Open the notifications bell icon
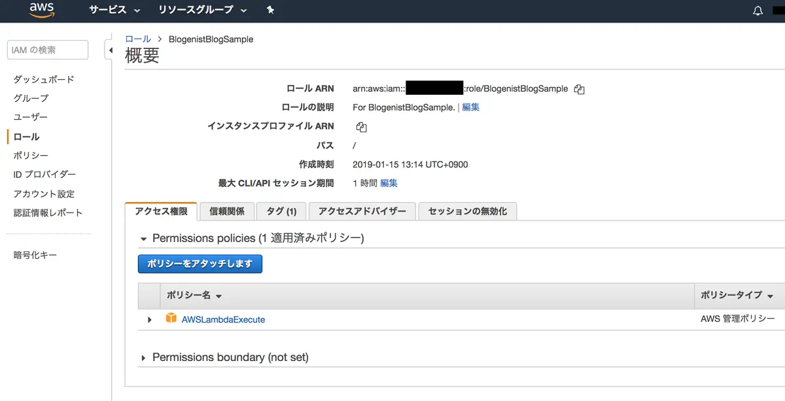The image size is (785, 401). 758,10
